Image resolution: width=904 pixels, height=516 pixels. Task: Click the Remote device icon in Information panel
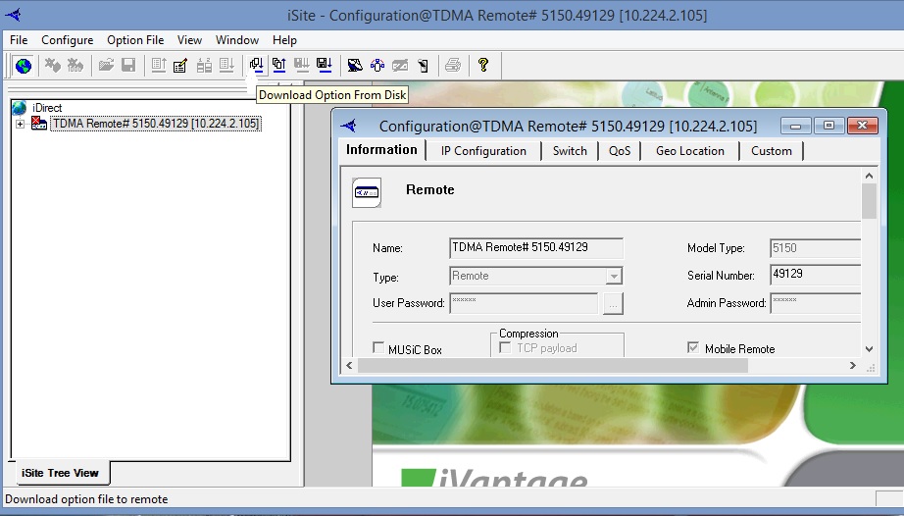367,192
